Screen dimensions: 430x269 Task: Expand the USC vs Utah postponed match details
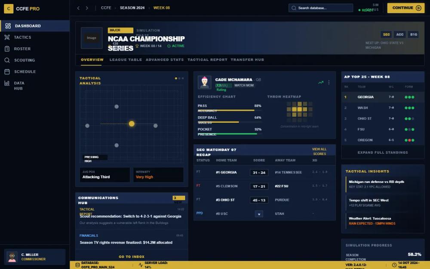tap(259, 213)
